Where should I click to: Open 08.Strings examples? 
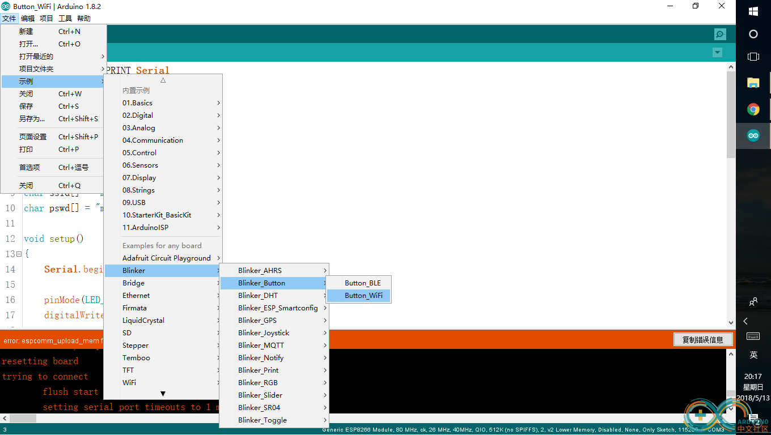click(163, 190)
